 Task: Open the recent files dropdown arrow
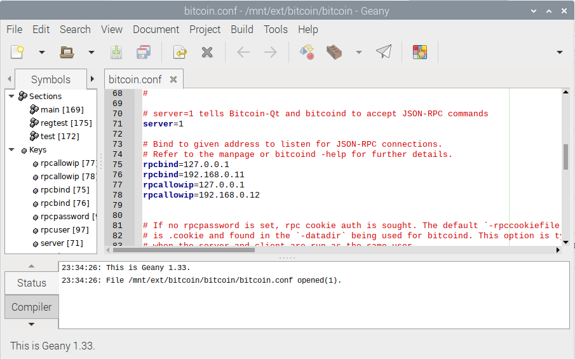91,53
